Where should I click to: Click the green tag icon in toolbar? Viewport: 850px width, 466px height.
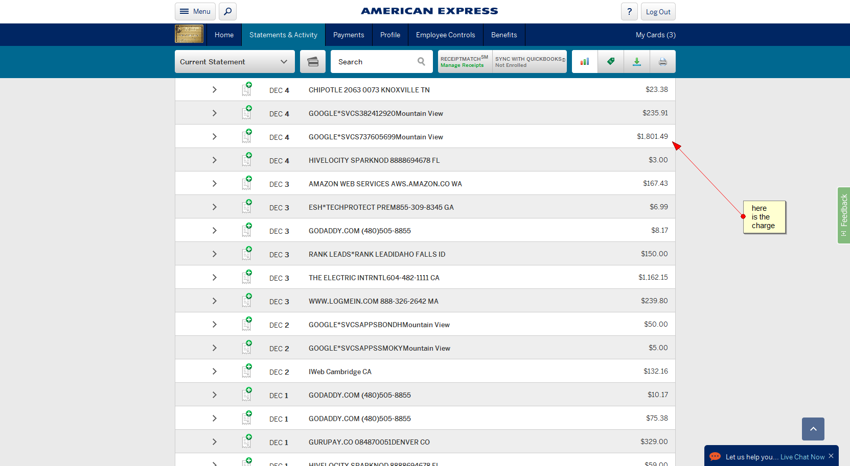pyautogui.click(x=611, y=62)
